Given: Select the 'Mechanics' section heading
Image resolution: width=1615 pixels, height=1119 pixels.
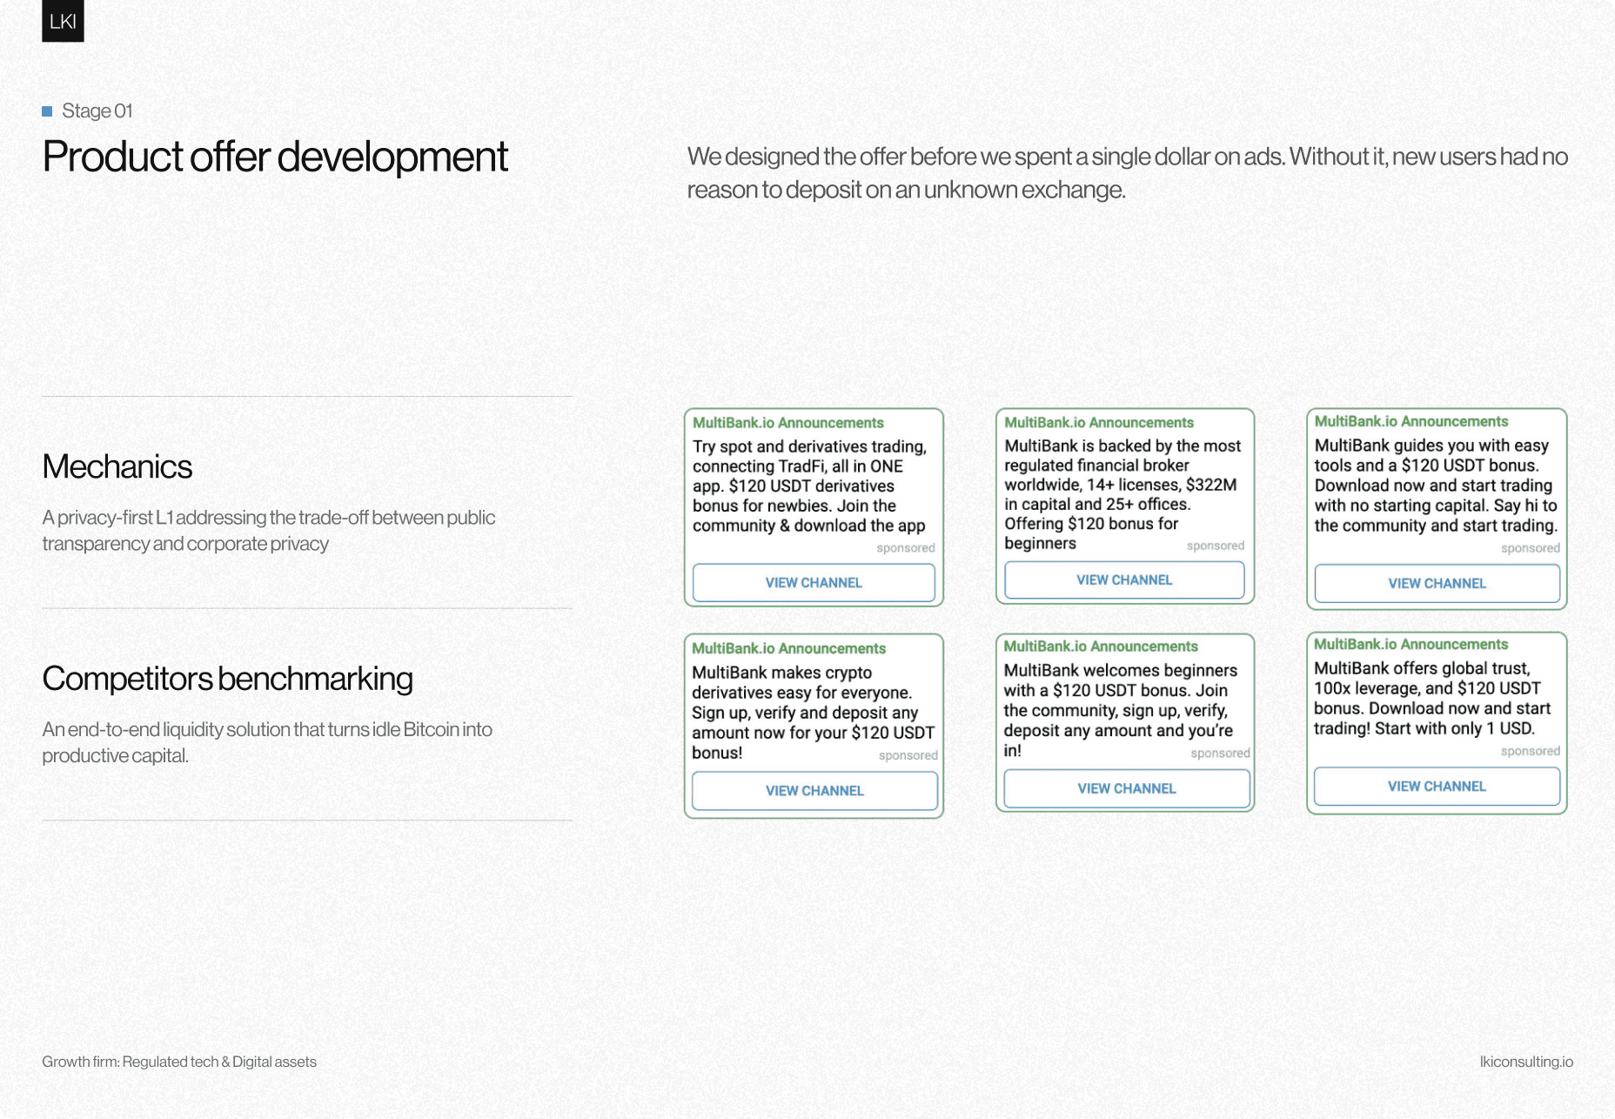Looking at the screenshot, I should coord(117,467).
